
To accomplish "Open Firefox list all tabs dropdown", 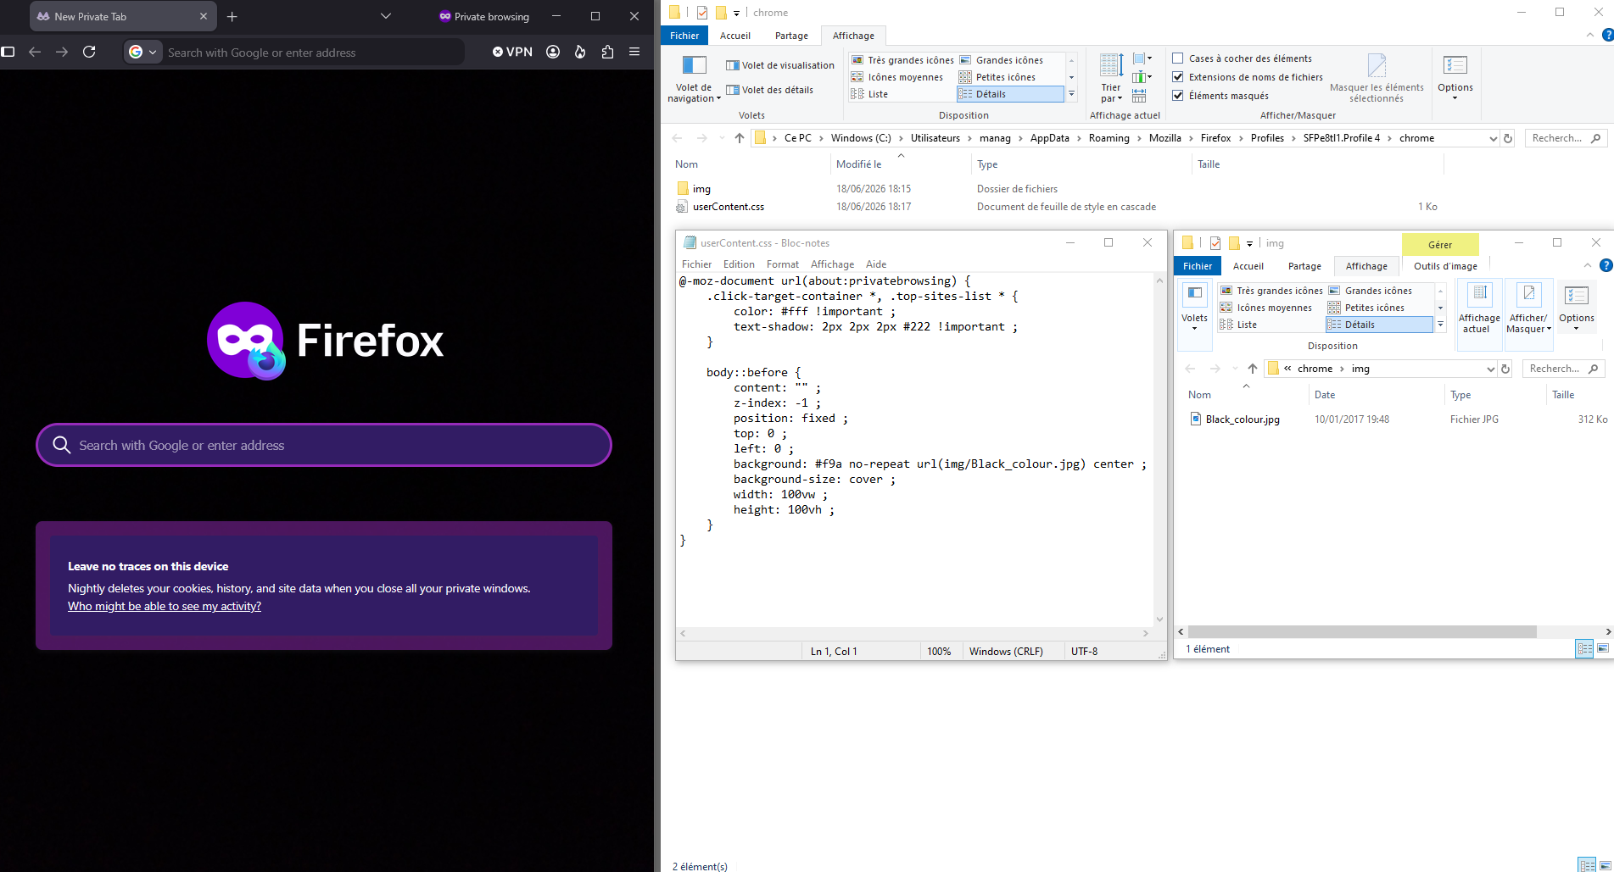I will [386, 16].
